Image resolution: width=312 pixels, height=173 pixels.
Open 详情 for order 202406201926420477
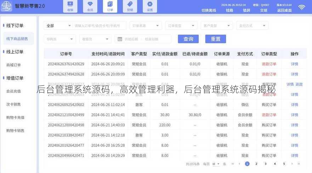pyautogui.click(x=295, y=145)
